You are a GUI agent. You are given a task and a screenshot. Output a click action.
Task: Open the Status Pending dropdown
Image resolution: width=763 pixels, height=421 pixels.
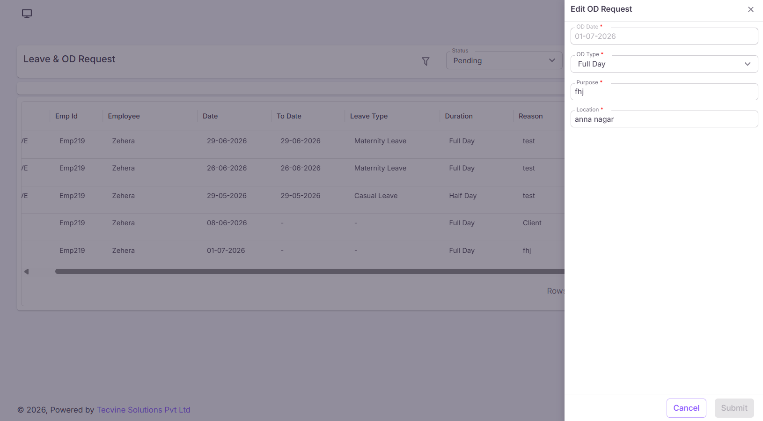pos(504,60)
